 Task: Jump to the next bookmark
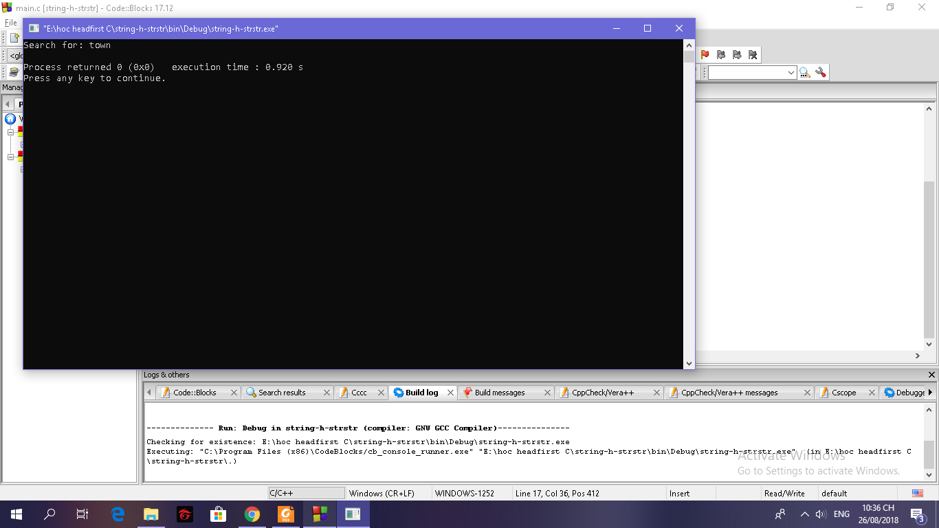[736, 55]
